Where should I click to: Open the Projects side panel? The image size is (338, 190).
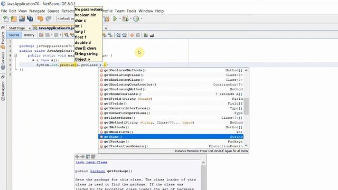click(3, 40)
